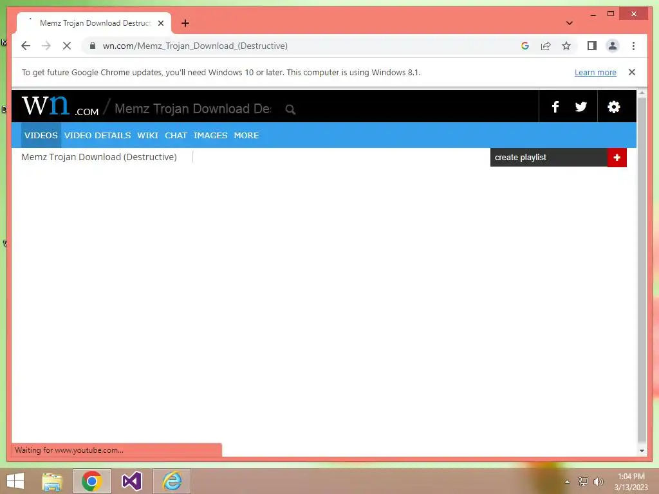View site information via lock icon

tap(93, 46)
